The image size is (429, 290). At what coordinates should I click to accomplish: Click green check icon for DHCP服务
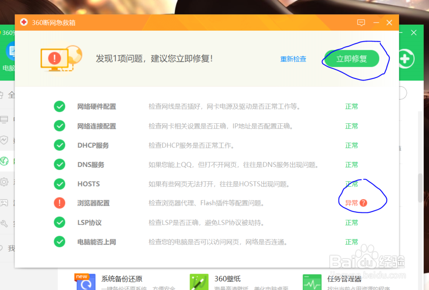[59, 145]
